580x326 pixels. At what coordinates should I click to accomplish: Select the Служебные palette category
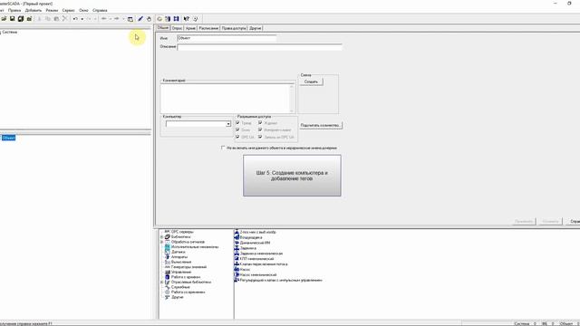pos(180,287)
